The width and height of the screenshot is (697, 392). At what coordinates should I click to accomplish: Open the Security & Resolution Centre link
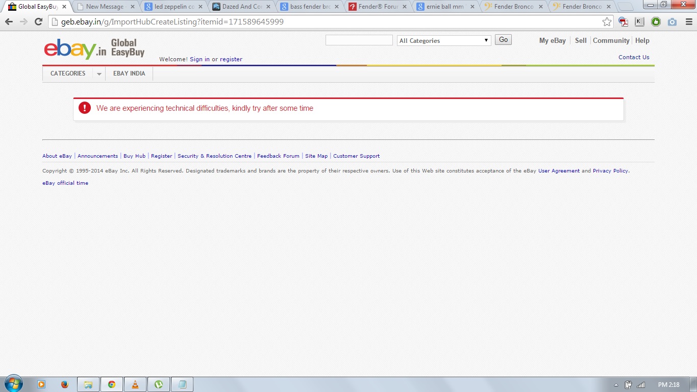coord(214,156)
